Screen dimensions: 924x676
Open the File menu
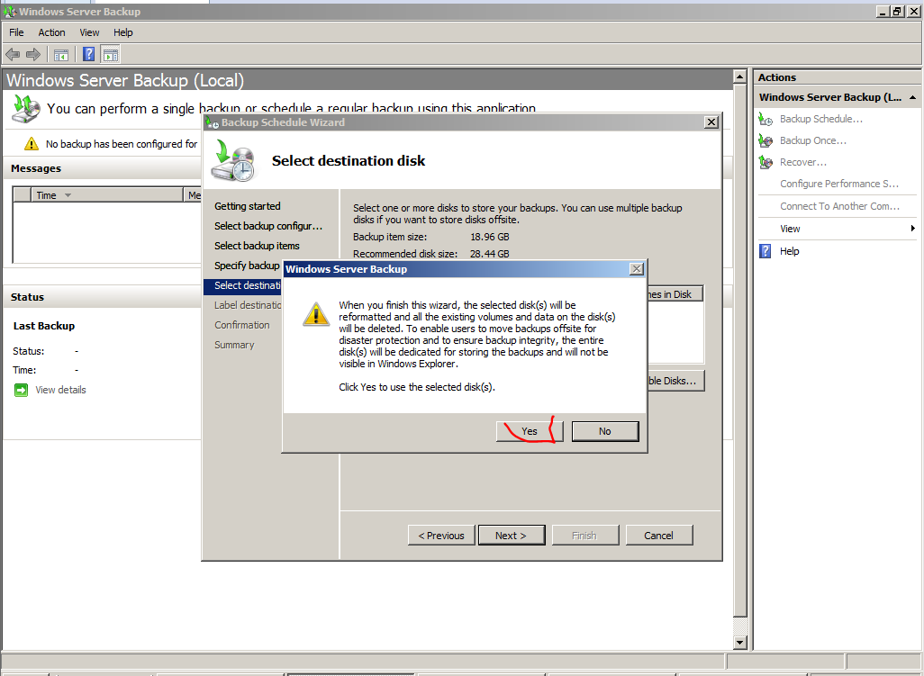(x=16, y=32)
